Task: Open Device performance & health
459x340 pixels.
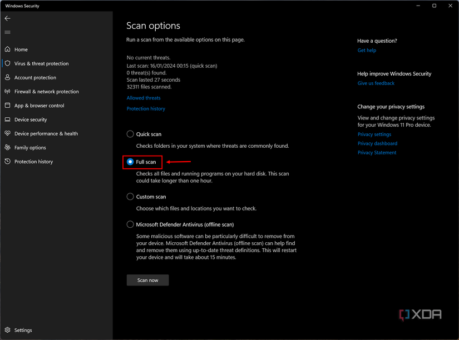Action: 46,133
